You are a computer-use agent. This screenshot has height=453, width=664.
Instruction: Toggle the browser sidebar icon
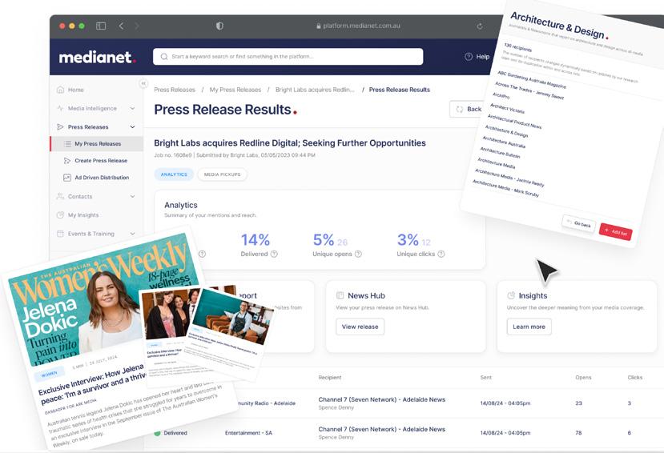[101, 26]
